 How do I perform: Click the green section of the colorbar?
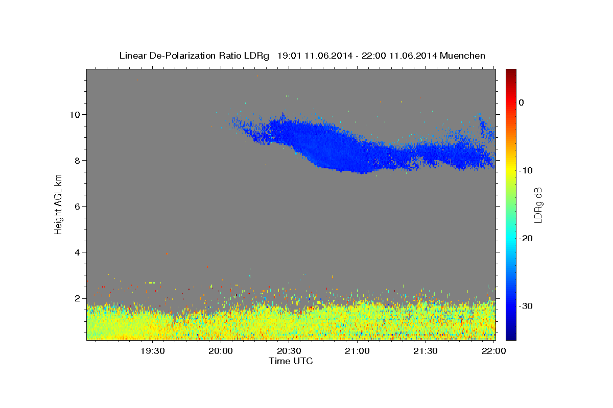click(x=511, y=204)
